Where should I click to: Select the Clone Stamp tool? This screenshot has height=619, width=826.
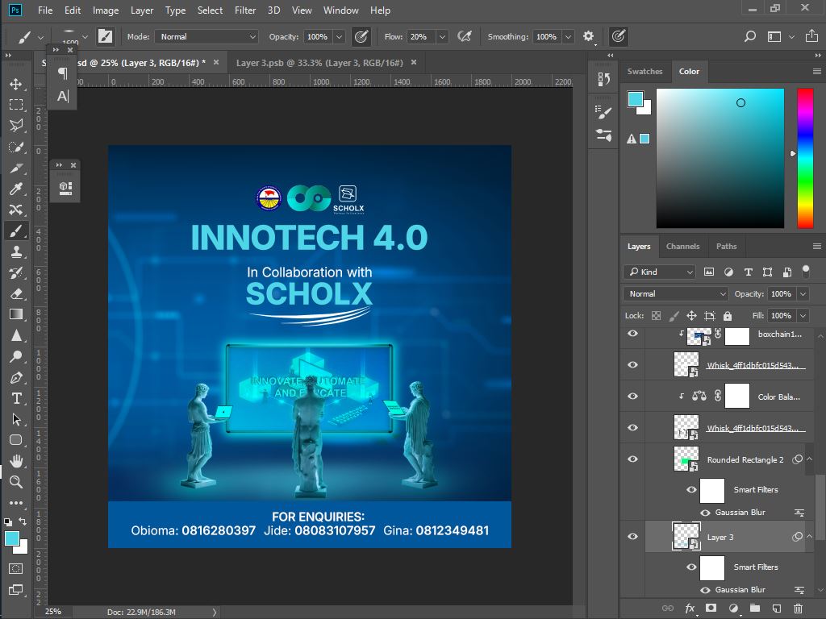[16, 251]
